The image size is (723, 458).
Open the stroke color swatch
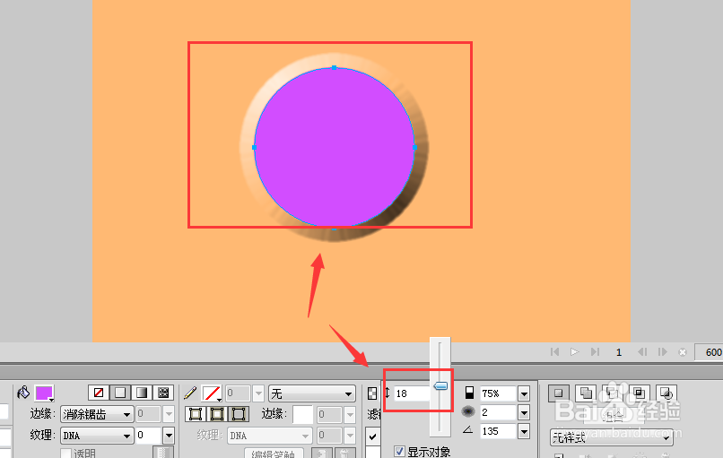point(212,393)
